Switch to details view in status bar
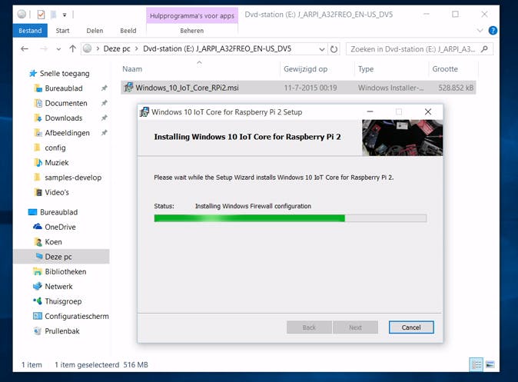 pyautogui.click(x=476, y=364)
